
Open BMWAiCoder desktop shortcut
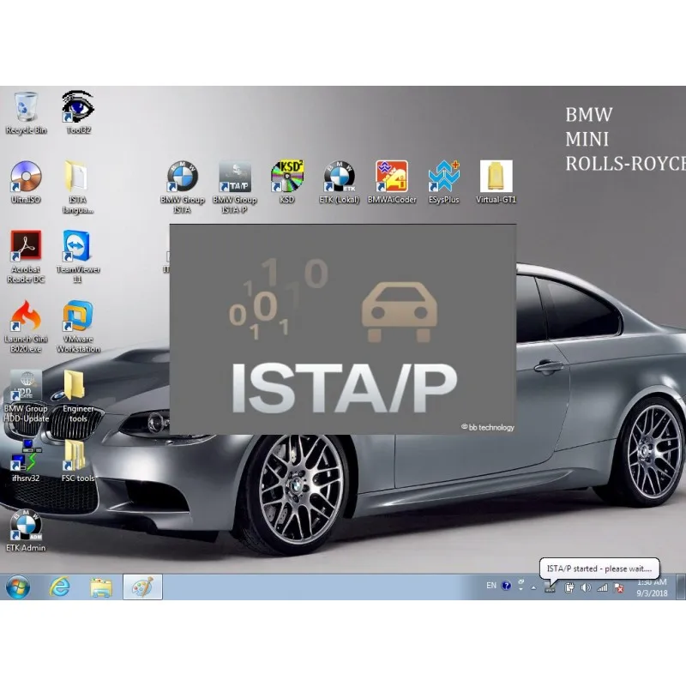392,183
